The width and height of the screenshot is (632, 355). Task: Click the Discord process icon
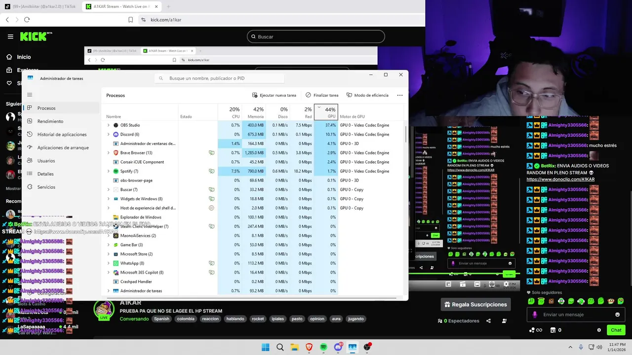(x=116, y=134)
